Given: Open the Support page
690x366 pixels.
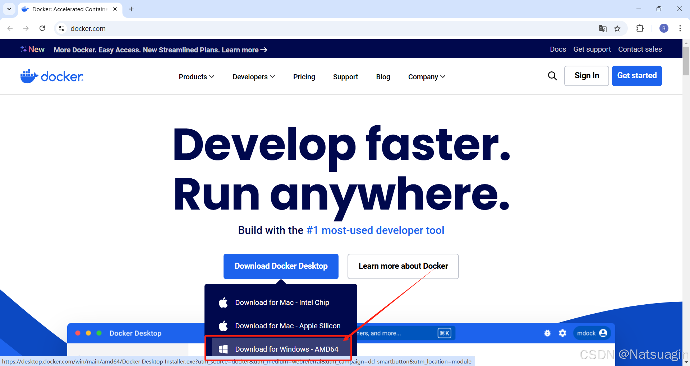Looking at the screenshot, I should 345,77.
